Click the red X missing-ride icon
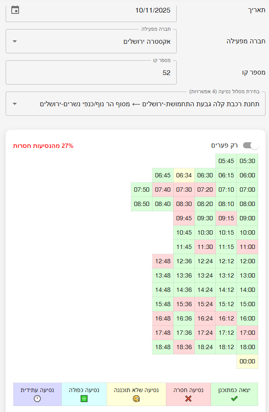 (x=188, y=399)
